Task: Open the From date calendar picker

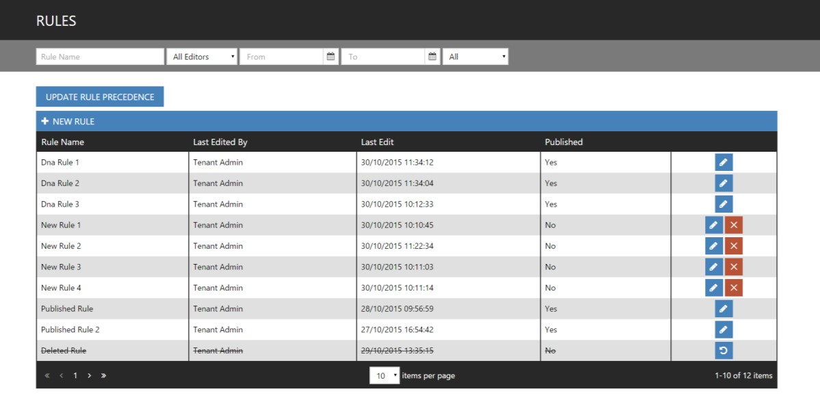Action: (x=330, y=57)
